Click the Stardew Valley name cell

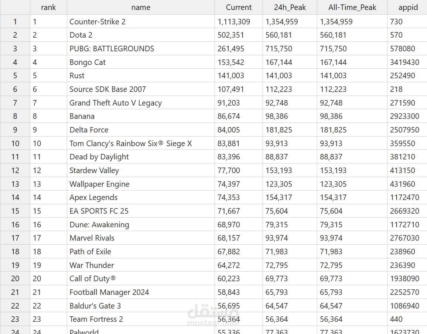click(x=94, y=171)
